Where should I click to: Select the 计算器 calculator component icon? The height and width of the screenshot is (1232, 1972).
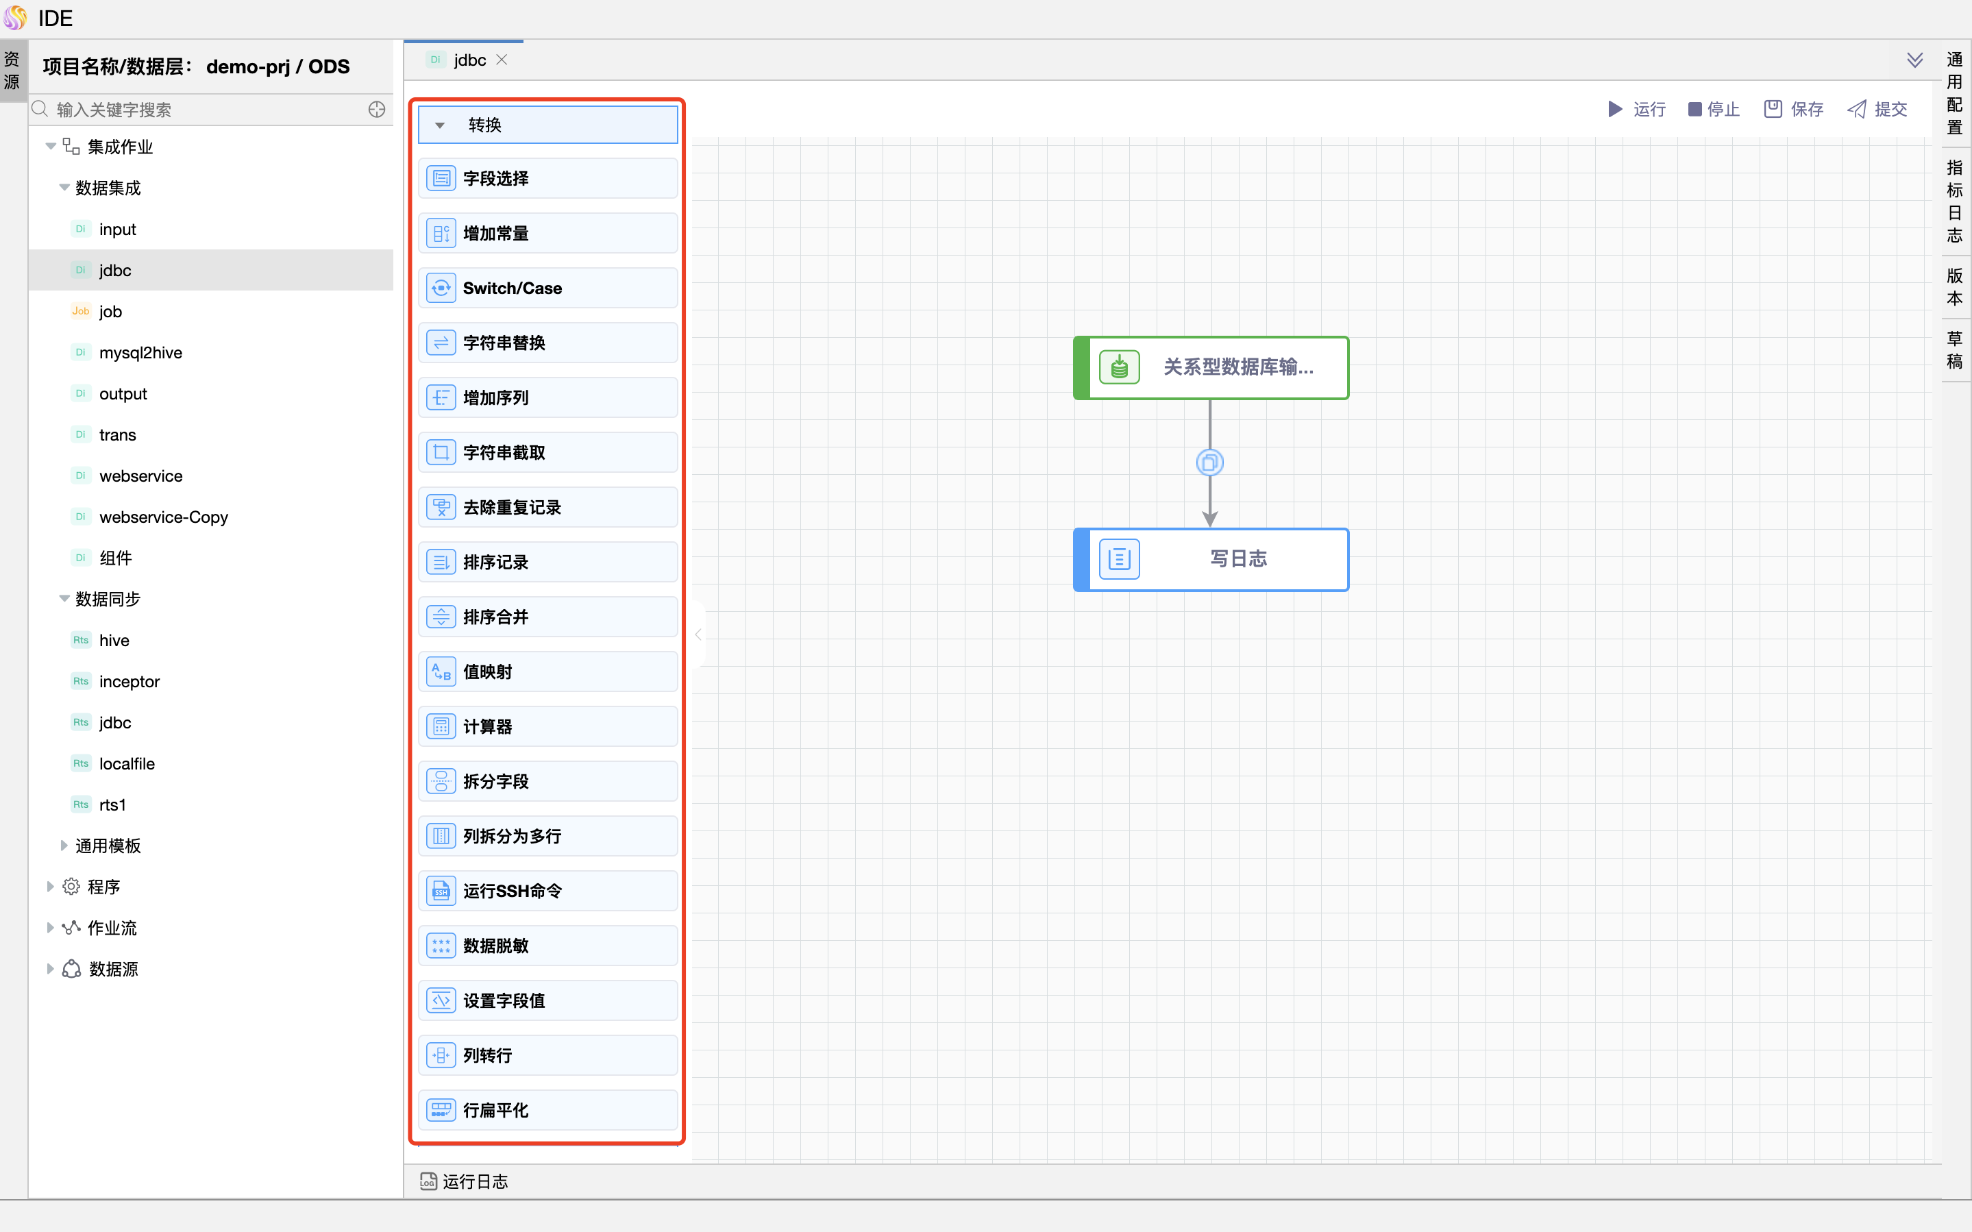click(x=441, y=727)
